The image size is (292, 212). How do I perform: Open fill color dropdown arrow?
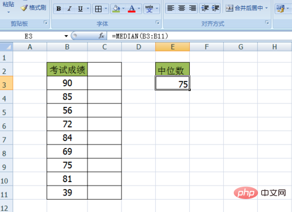(x=123, y=9)
